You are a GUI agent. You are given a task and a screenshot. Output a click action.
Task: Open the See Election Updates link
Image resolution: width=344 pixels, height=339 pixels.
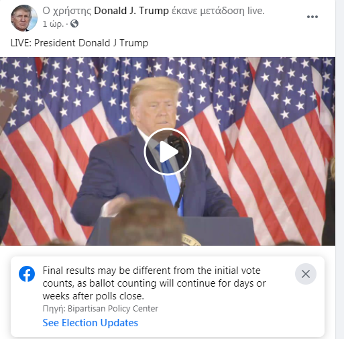[x=91, y=323]
